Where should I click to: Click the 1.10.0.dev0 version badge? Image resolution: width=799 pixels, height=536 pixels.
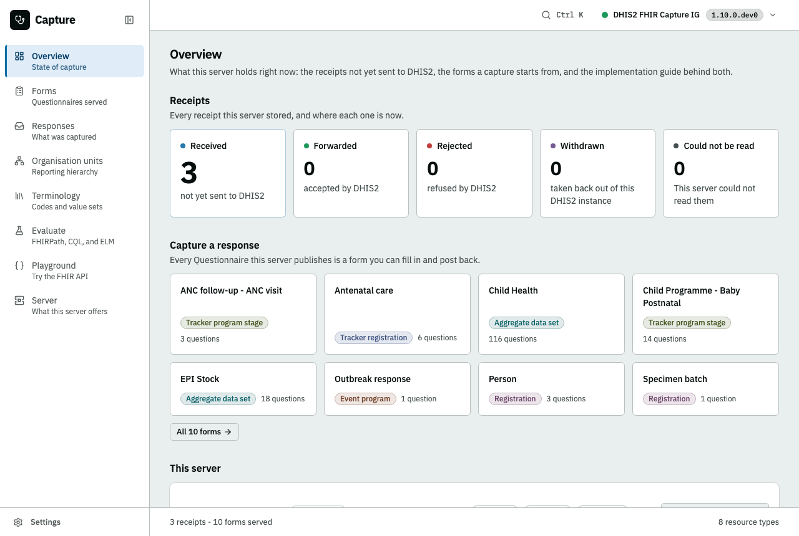[735, 15]
